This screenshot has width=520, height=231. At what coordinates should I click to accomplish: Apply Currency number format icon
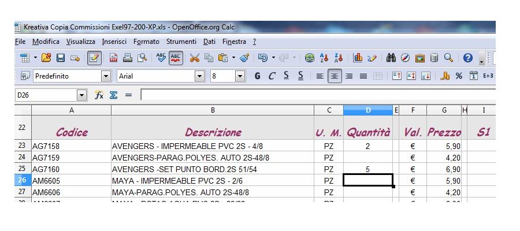click(x=445, y=76)
